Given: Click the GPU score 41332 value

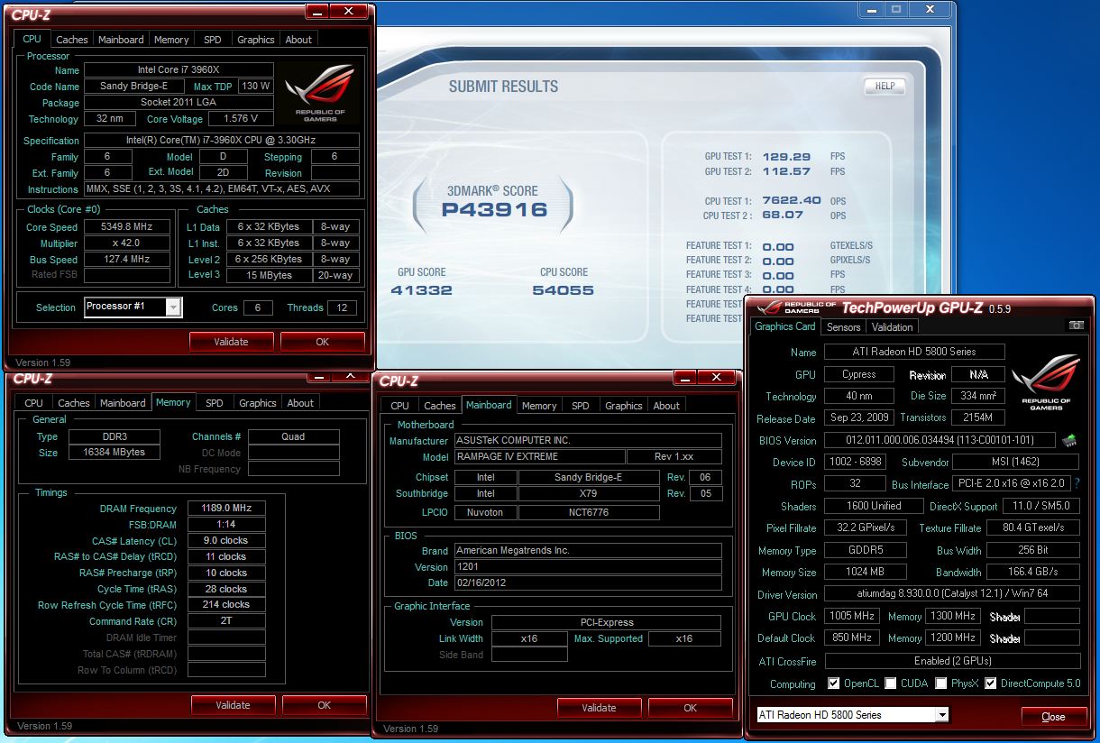Looking at the screenshot, I should (x=421, y=290).
